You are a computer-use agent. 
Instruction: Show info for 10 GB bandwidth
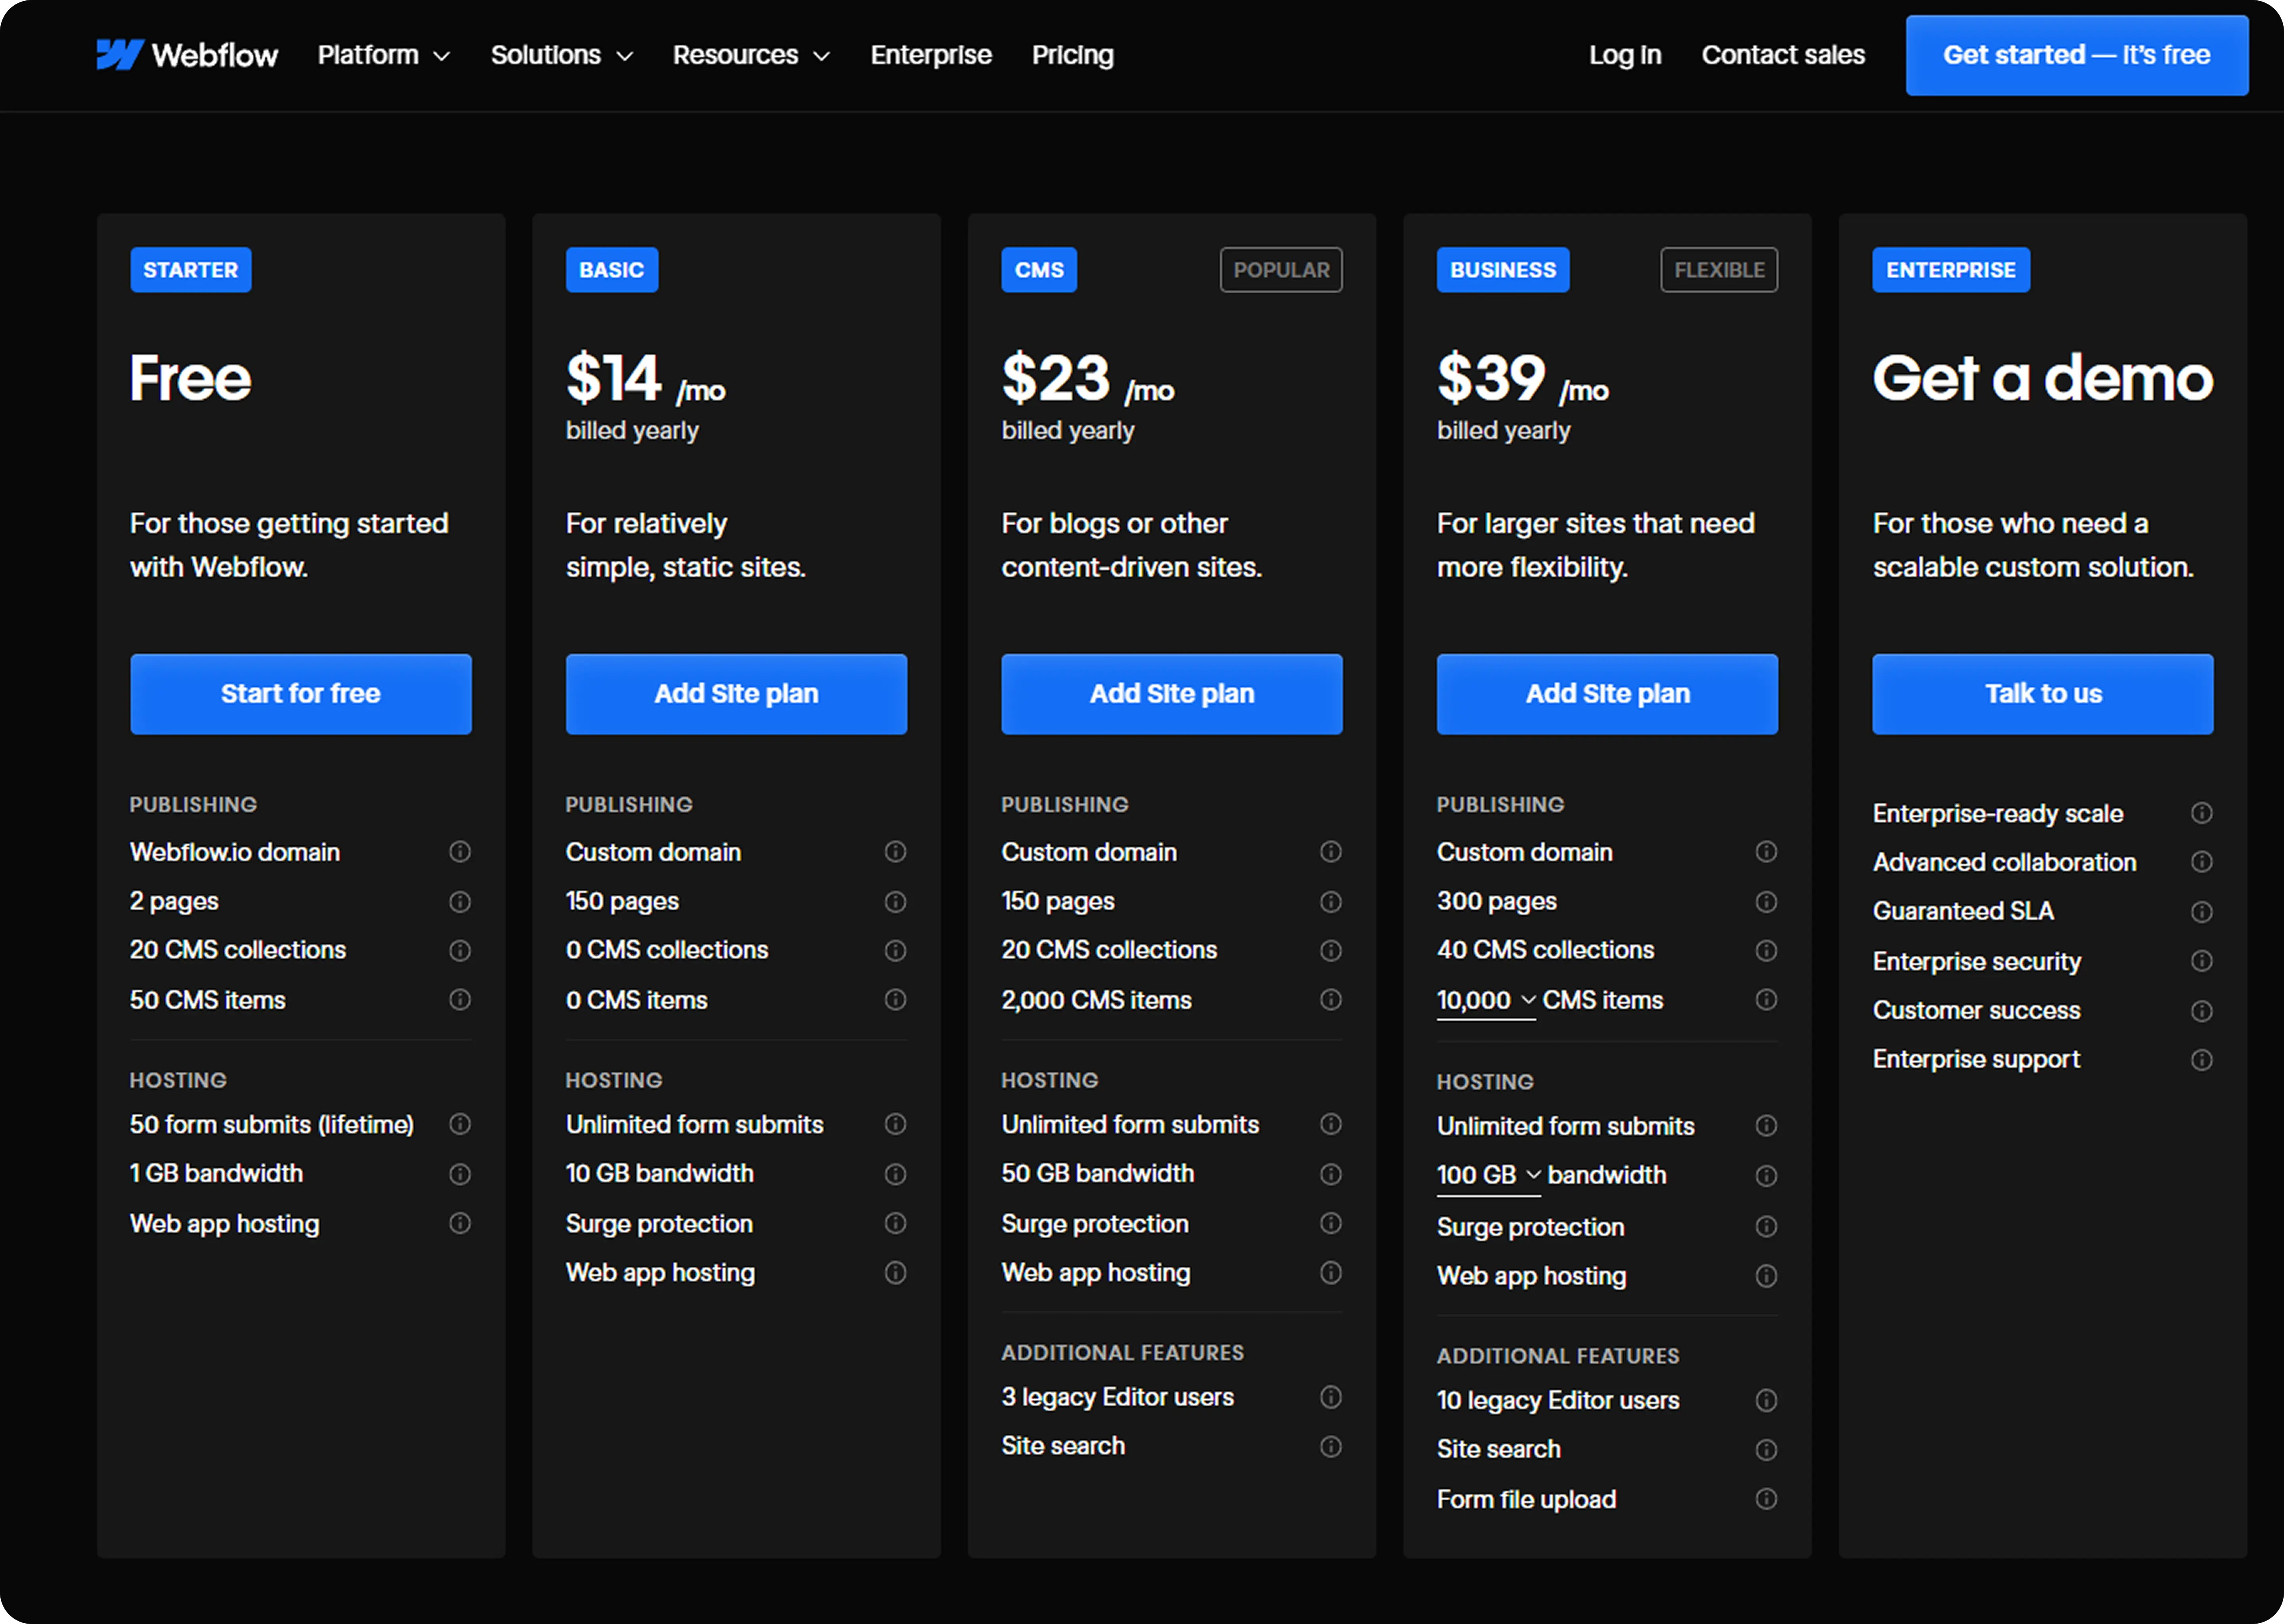point(896,1174)
